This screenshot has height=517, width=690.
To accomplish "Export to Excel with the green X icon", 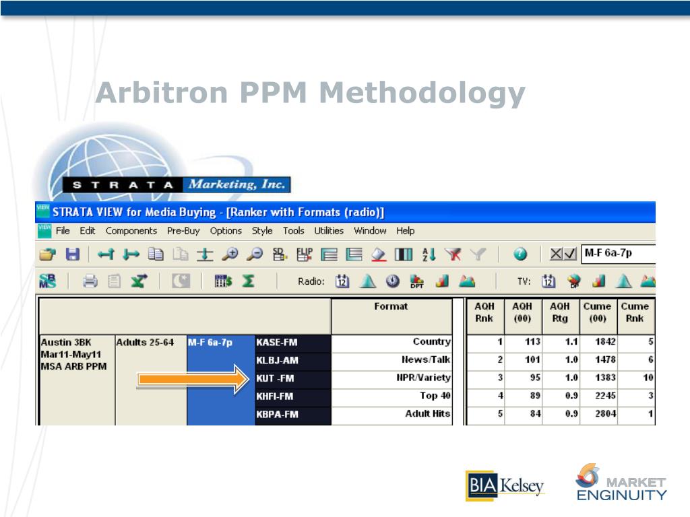I will coord(139,281).
